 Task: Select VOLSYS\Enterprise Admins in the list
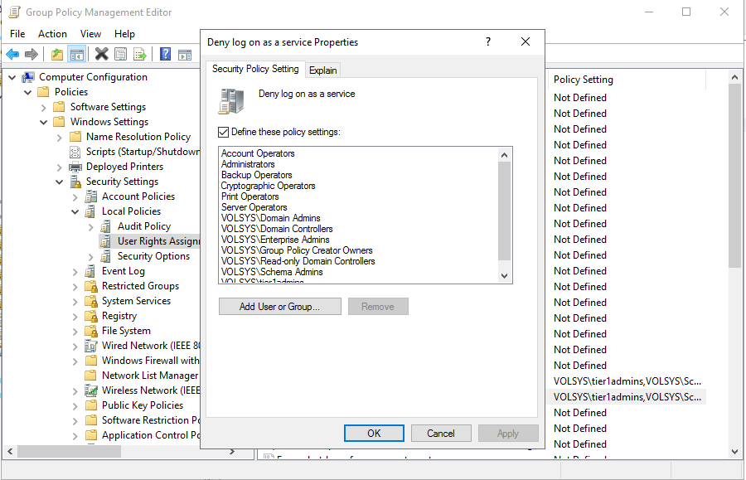click(275, 240)
